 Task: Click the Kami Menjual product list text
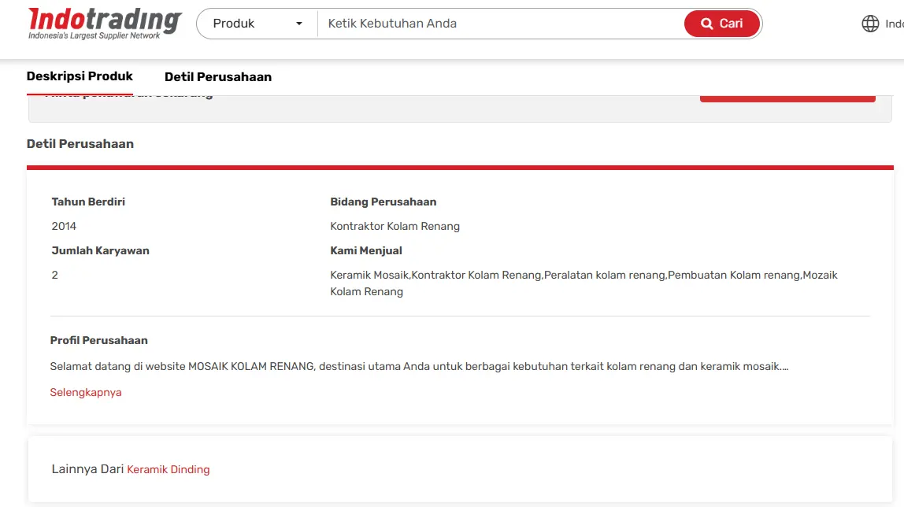(x=584, y=283)
